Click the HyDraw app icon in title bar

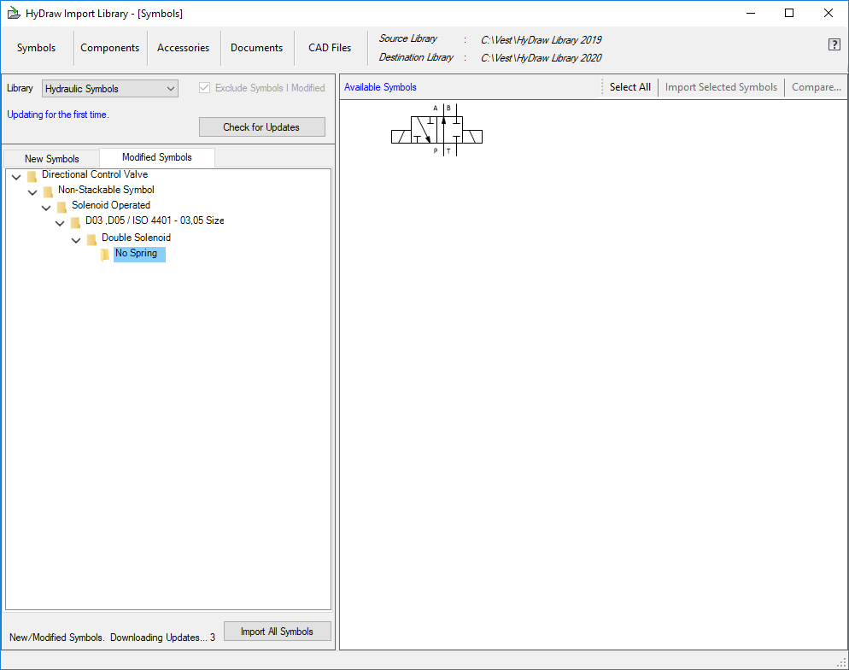[x=13, y=13]
